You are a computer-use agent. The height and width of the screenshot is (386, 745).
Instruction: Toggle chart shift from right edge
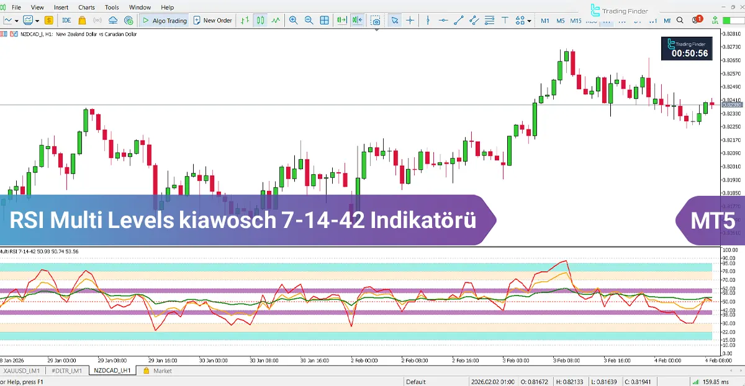(357, 20)
